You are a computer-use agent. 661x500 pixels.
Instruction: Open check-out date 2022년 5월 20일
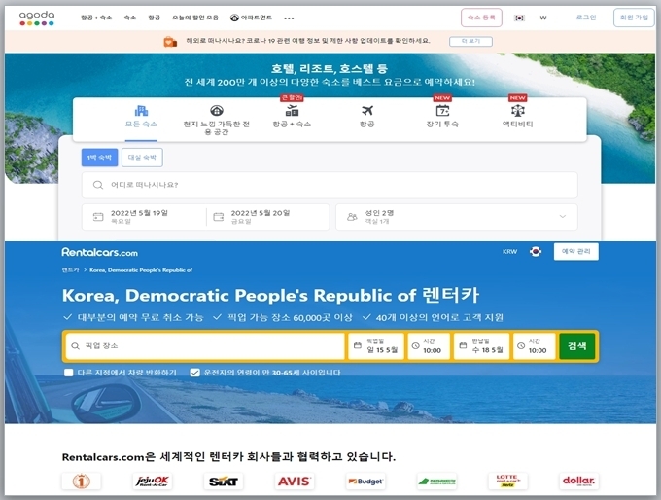(267, 217)
